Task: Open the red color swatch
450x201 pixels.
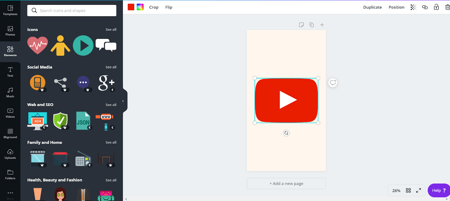Action: point(131,7)
